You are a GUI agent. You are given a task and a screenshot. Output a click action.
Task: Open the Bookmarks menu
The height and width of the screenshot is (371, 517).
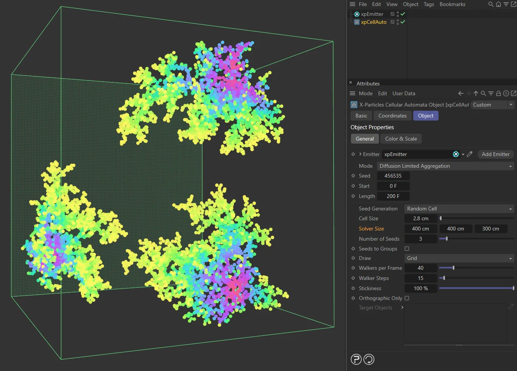pos(452,4)
